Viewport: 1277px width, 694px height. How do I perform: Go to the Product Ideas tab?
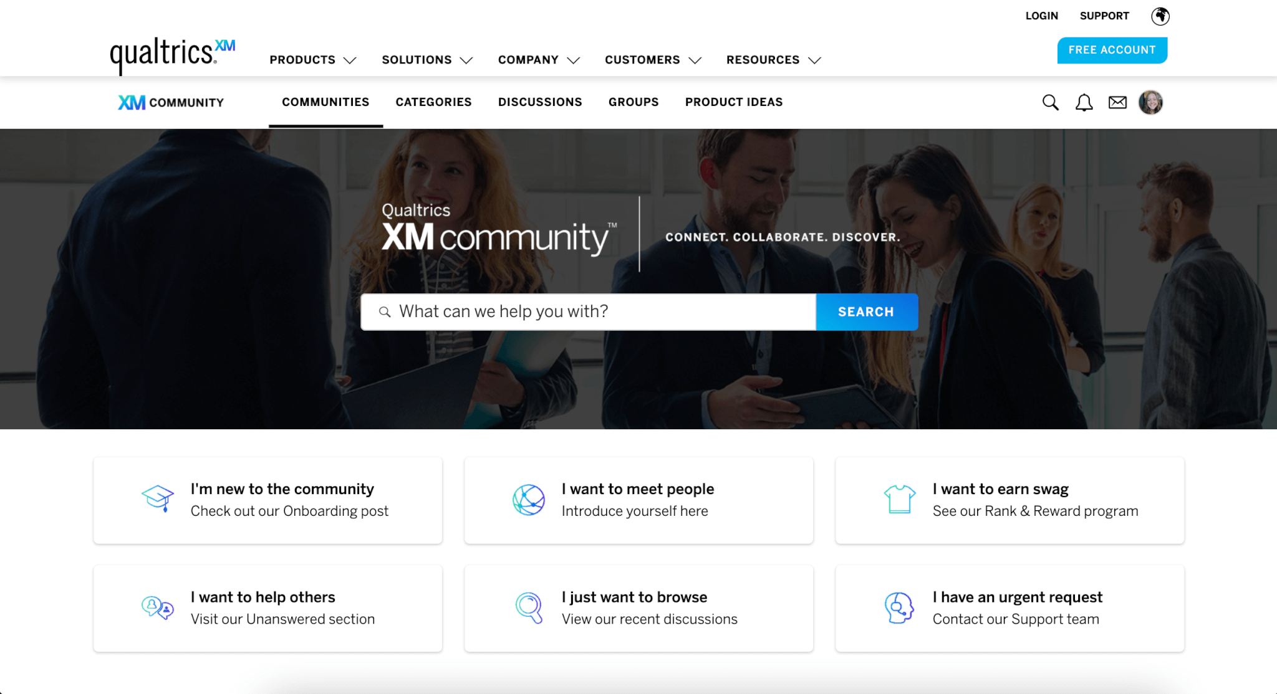[734, 102]
